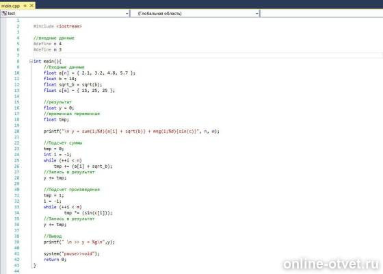383x274 pixels.
Task: Click the while (++i < n) loop line
Action: coord(62,160)
